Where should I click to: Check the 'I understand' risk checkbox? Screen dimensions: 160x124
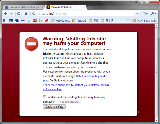click(x=44, y=97)
